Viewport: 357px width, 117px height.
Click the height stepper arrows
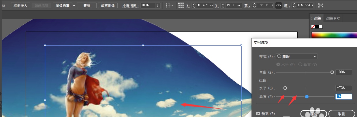(x=294, y=5)
